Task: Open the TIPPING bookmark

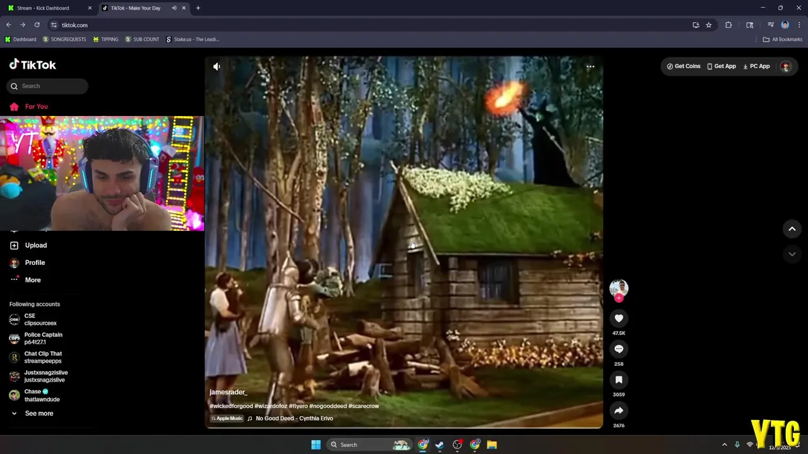Action: [105, 39]
